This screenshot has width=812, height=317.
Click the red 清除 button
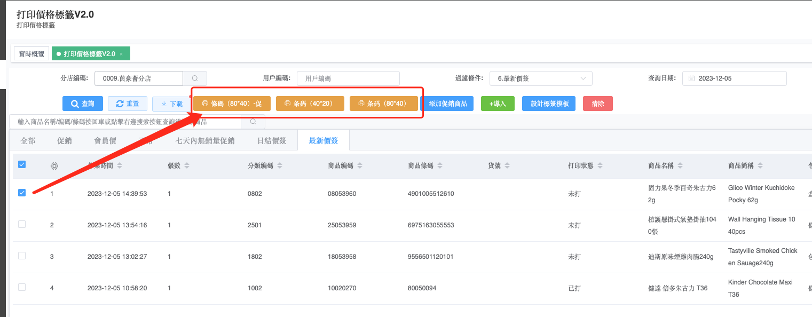(597, 104)
